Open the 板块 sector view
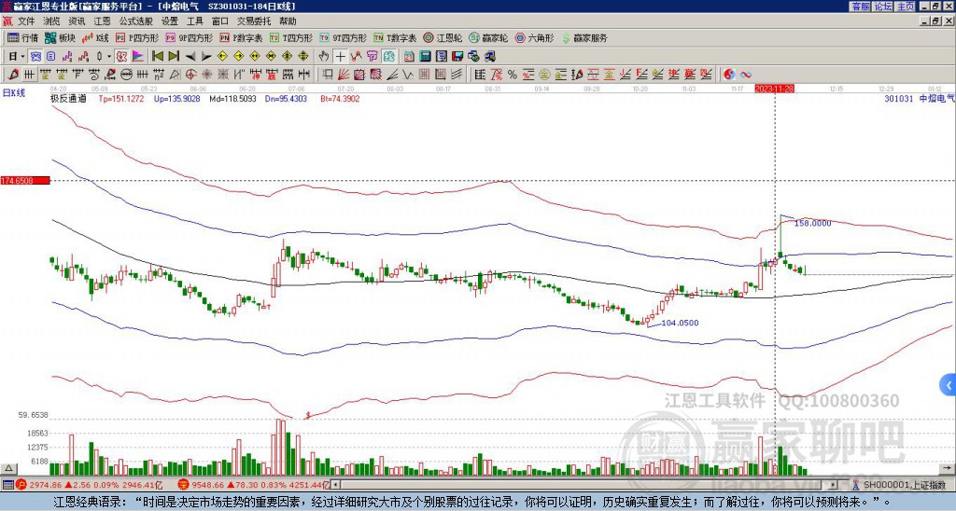This screenshot has height=511, width=956. 60,37
